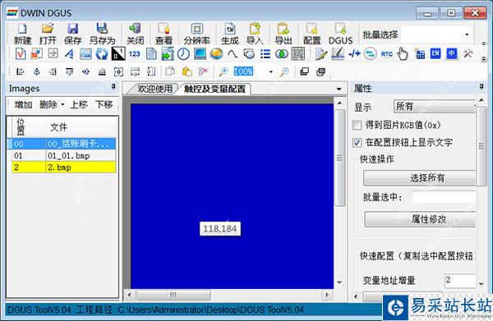Click the canvas vertical scrollbar down arrow

(x=339, y=282)
